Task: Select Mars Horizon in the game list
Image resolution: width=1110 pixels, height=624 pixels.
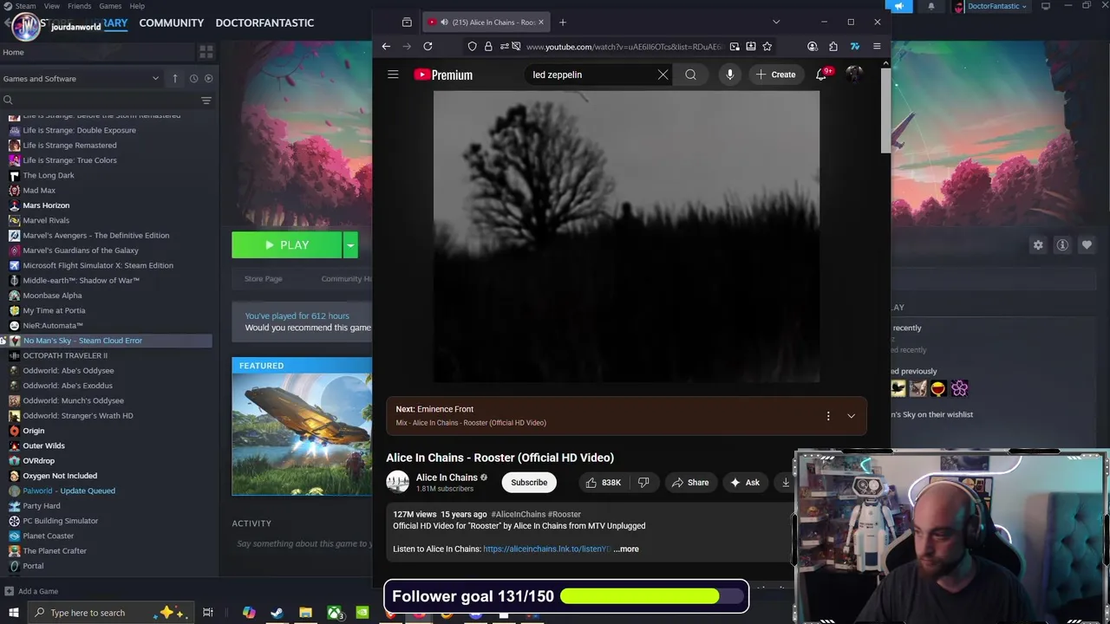Action: [x=46, y=205]
